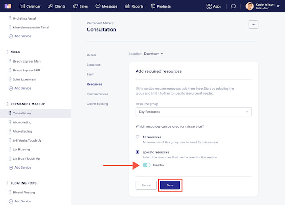Switch to the Staff tab
Image resolution: width=285 pixels, height=205 pixels.
90,75
